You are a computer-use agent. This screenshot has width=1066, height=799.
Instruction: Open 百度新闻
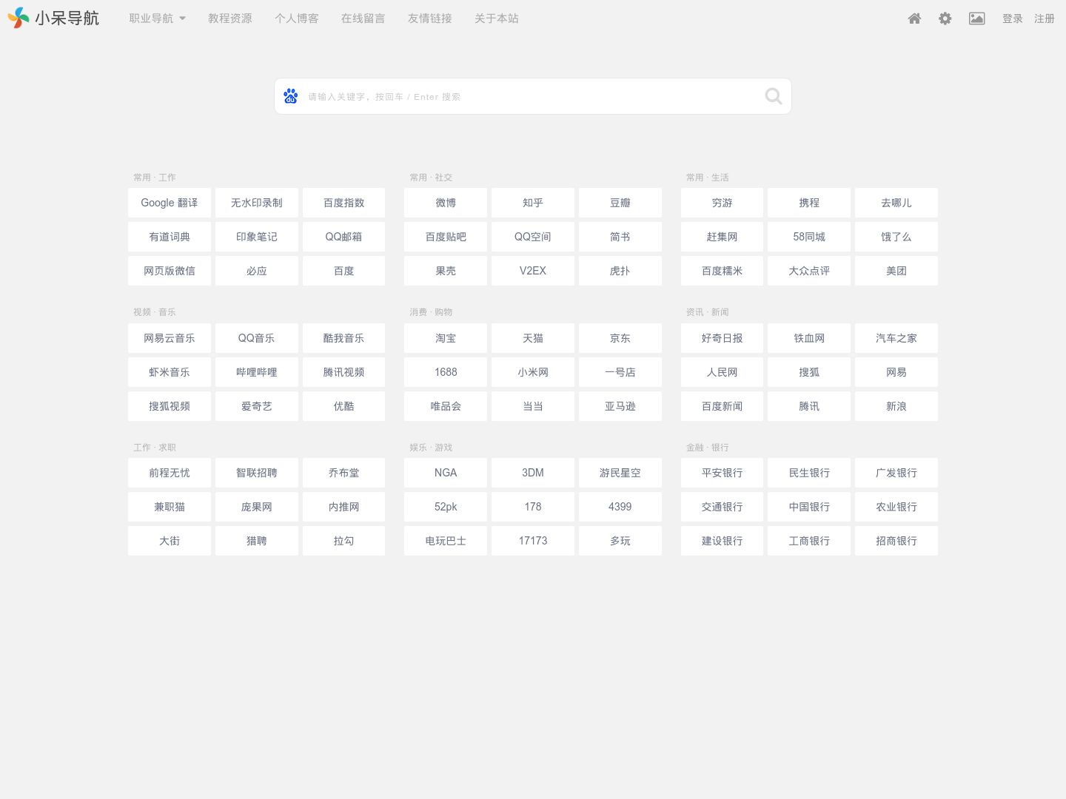click(722, 406)
